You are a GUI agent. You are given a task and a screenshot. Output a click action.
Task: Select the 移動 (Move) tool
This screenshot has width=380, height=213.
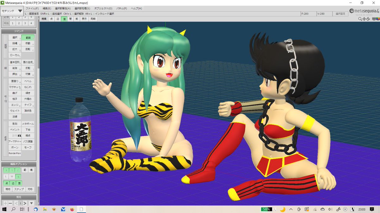click(28, 43)
